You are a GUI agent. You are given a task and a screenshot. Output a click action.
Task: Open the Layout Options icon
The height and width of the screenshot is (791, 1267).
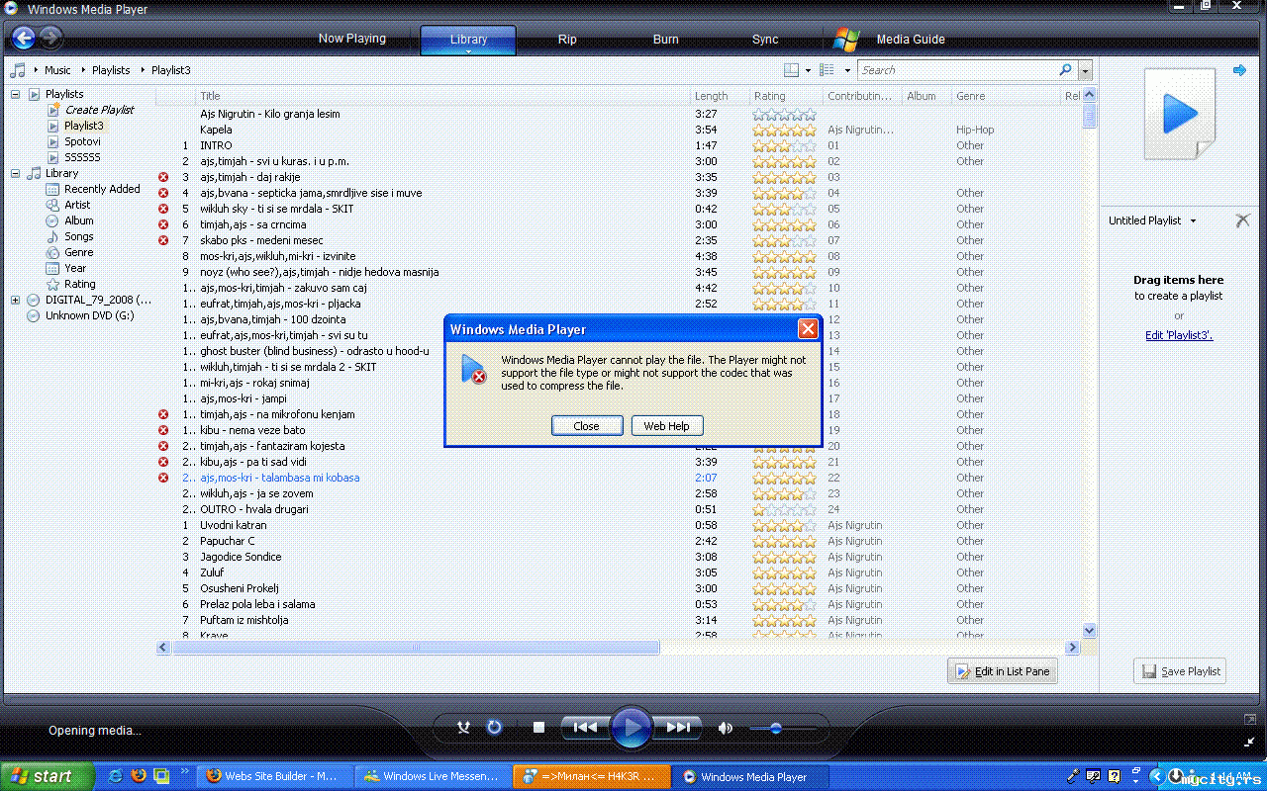pyautogui.click(x=791, y=70)
